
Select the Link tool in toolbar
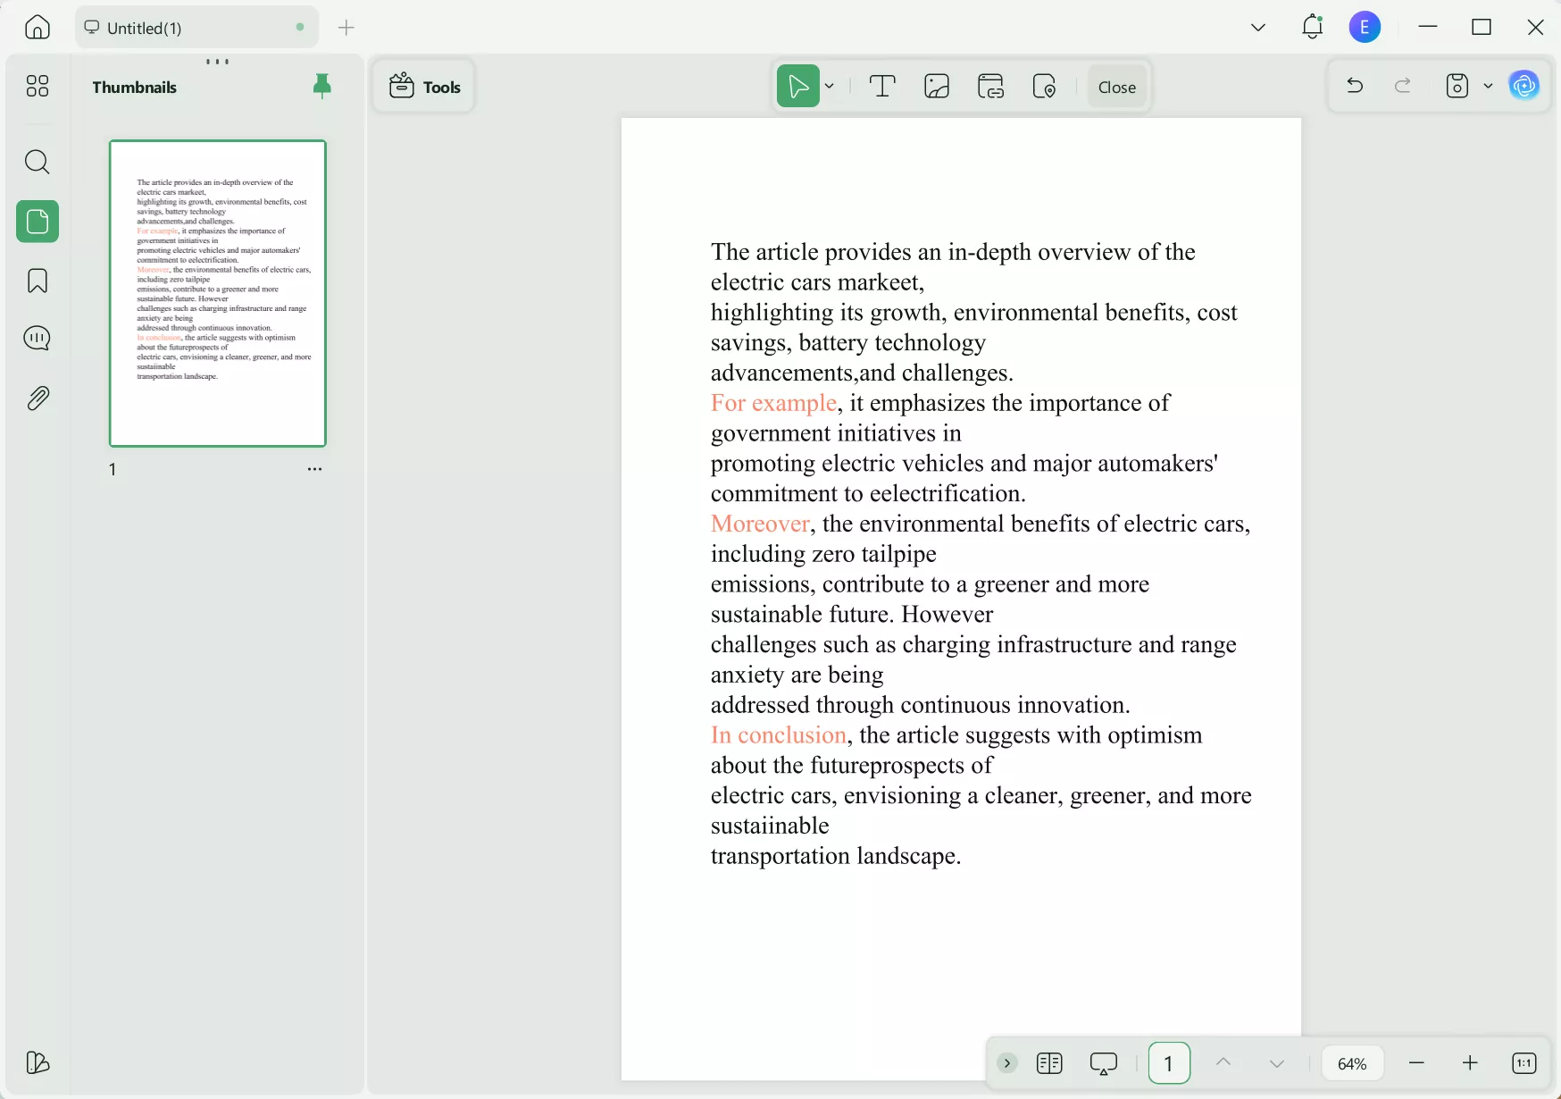click(x=990, y=87)
